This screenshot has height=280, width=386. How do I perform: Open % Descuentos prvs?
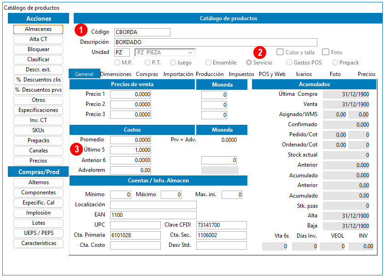tap(38, 90)
